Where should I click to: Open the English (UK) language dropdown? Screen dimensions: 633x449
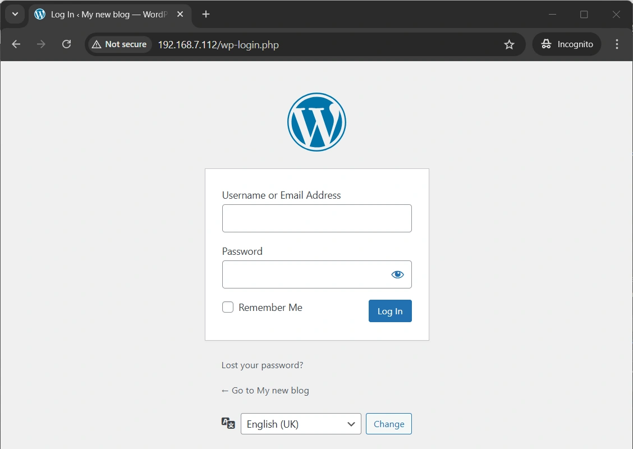[301, 424]
